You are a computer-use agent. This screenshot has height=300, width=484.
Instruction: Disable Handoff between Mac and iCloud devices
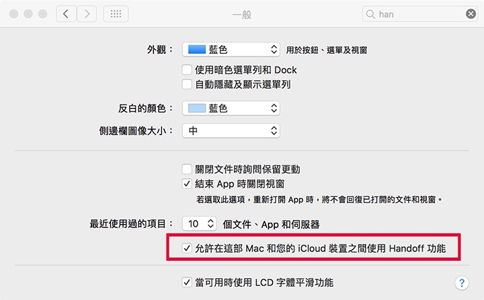(x=187, y=248)
